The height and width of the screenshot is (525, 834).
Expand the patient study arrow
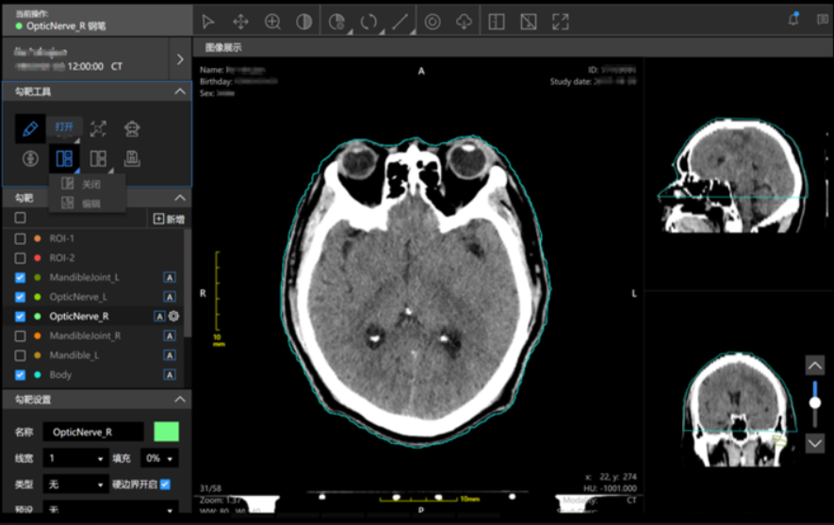pos(180,59)
